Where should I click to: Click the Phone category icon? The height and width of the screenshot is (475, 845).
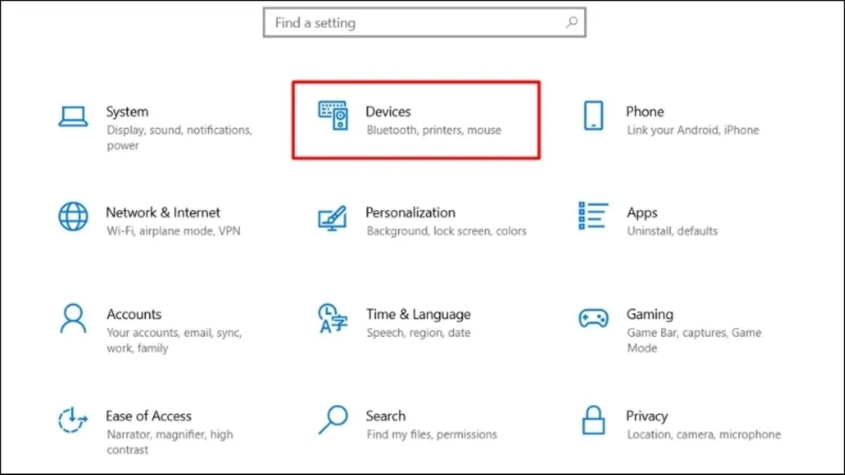(x=593, y=115)
